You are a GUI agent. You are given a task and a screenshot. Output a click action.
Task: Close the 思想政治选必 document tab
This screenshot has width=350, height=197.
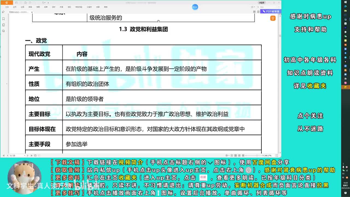(32, 12)
